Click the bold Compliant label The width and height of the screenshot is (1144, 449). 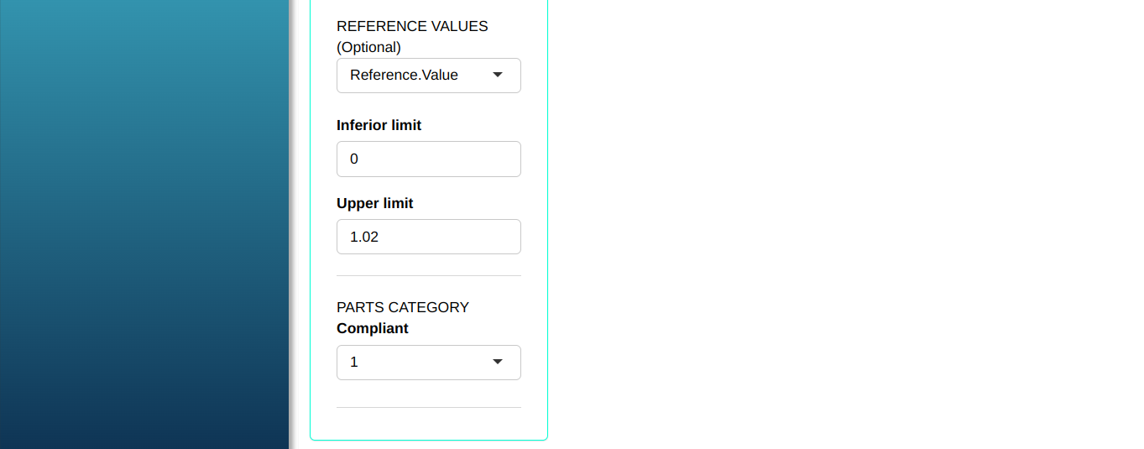372,328
